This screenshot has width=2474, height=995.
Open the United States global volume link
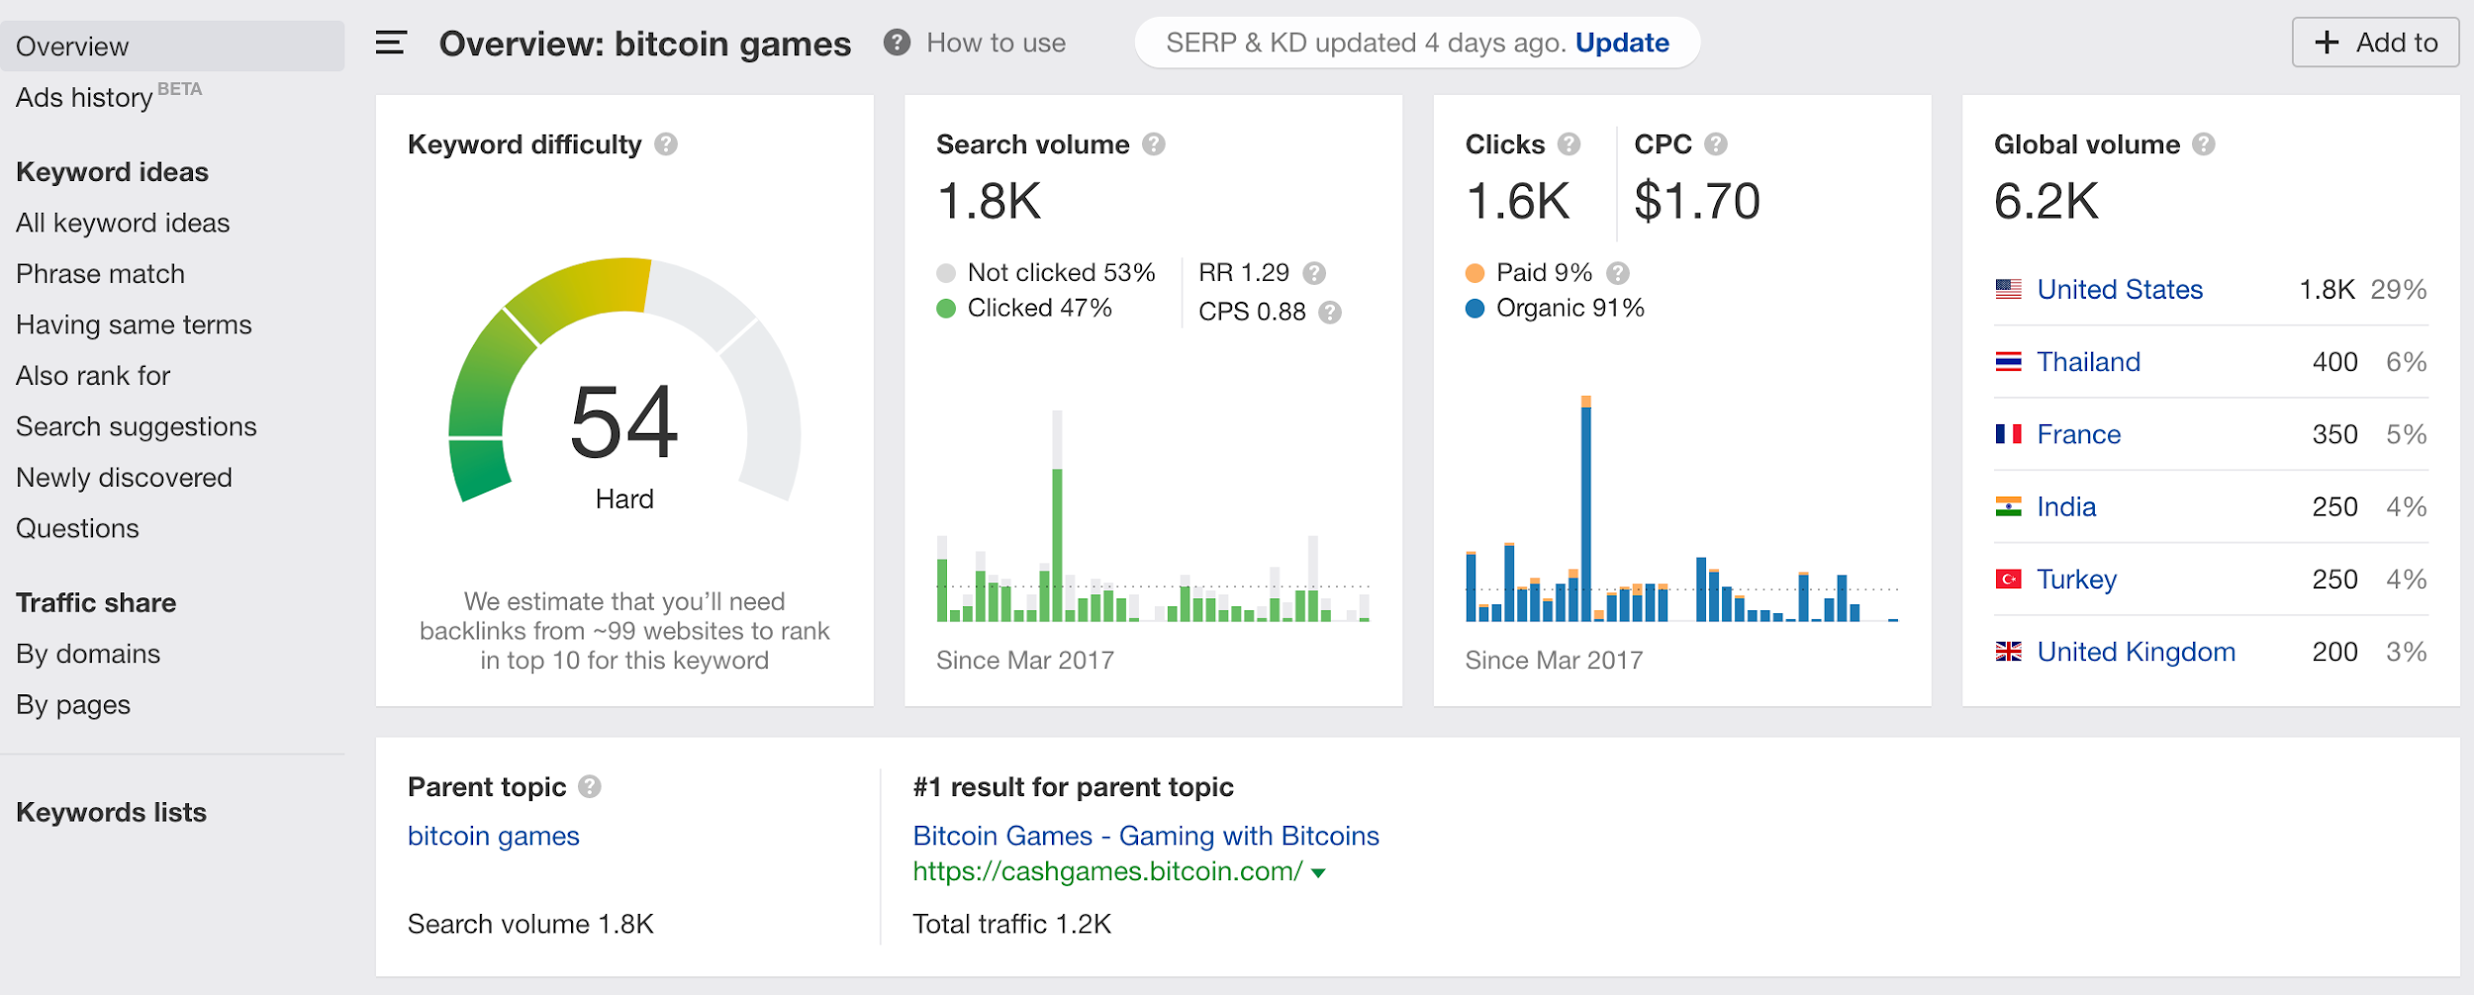(2119, 290)
